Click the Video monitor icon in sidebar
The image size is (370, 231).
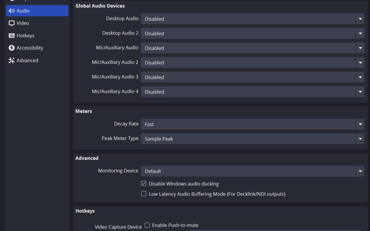pyautogui.click(x=12, y=23)
